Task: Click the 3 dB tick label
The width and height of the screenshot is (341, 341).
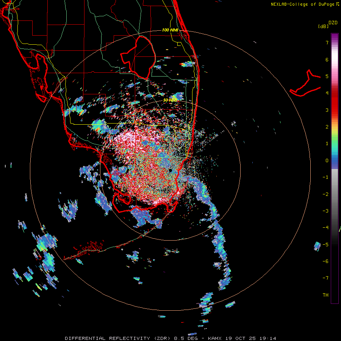Action: pos(327,110)
